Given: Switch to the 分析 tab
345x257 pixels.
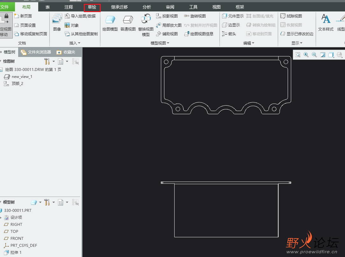Looking at the screenshot, I should pyautogui.click(x=147, y=7).
